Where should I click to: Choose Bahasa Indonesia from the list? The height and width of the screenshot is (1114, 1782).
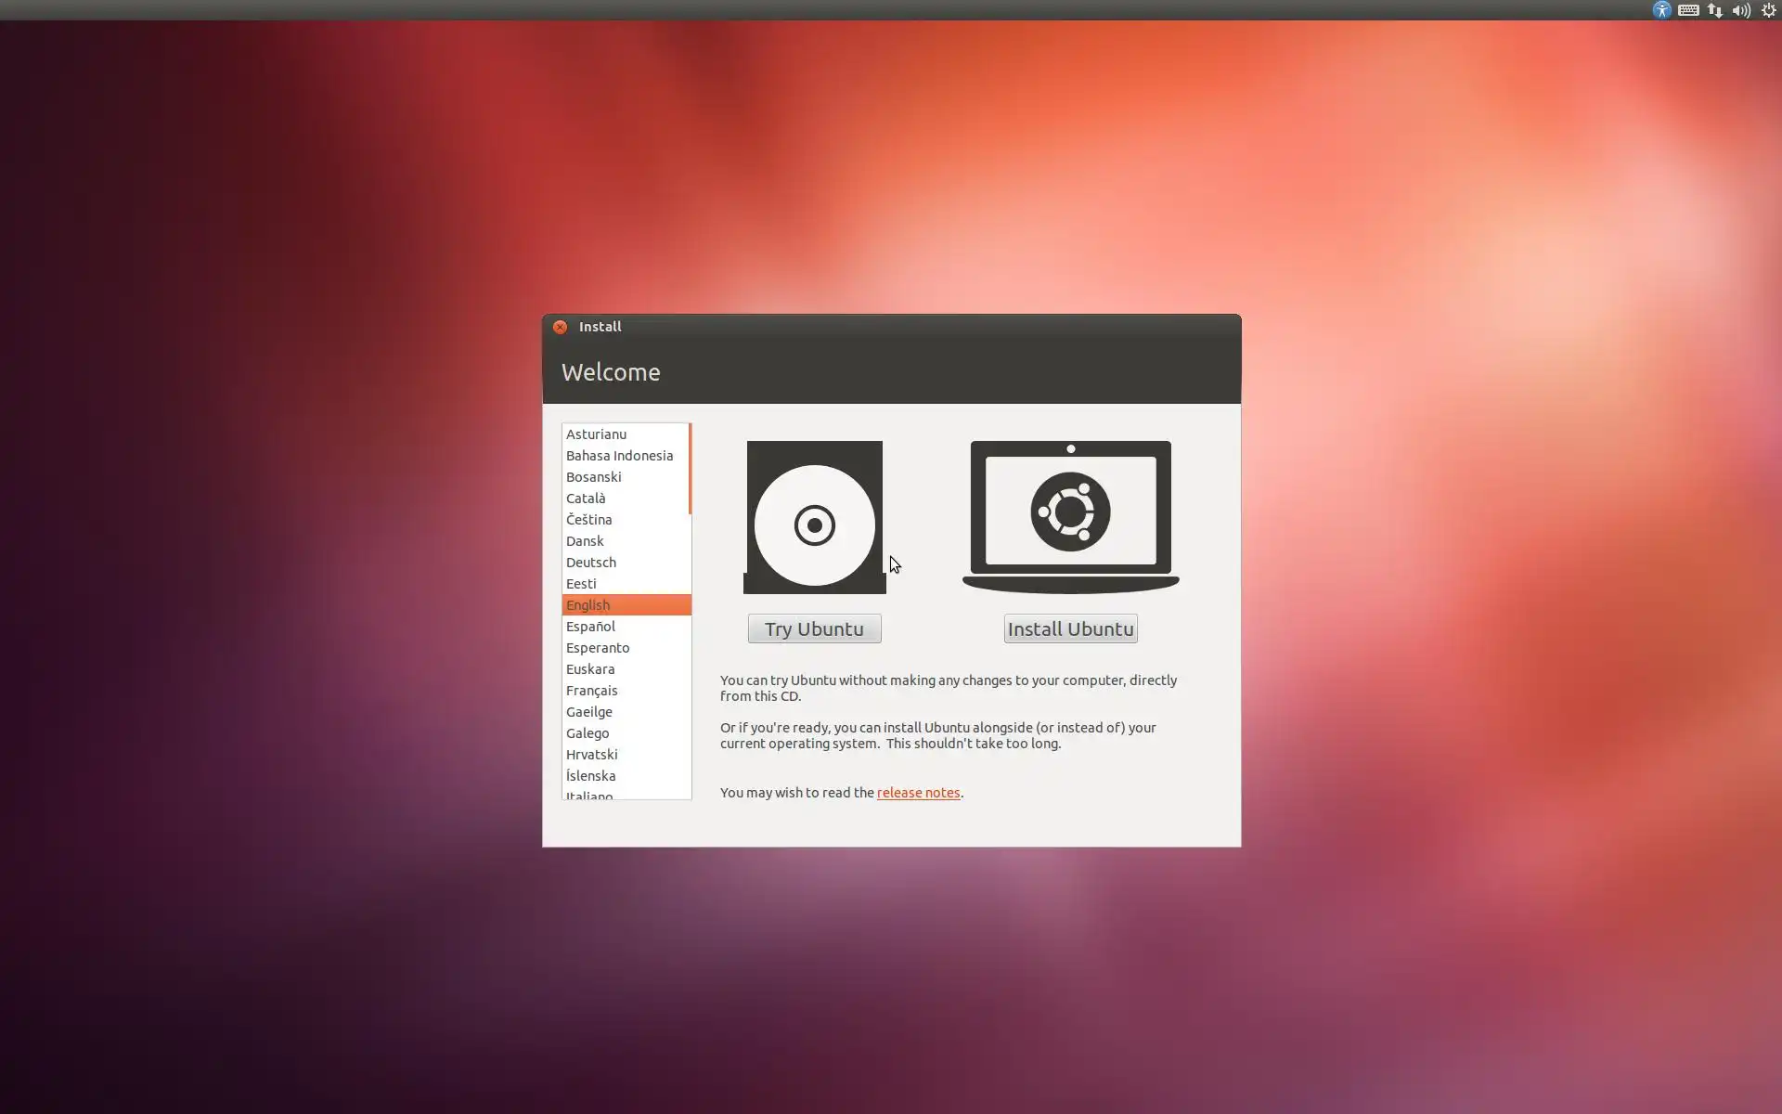619,456
